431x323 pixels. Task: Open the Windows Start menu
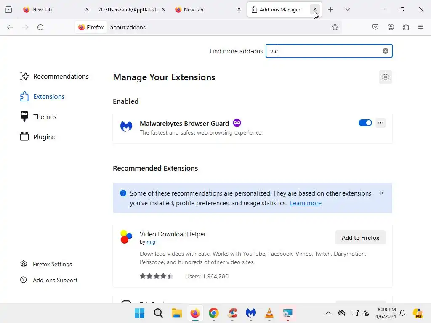point(139,313)
